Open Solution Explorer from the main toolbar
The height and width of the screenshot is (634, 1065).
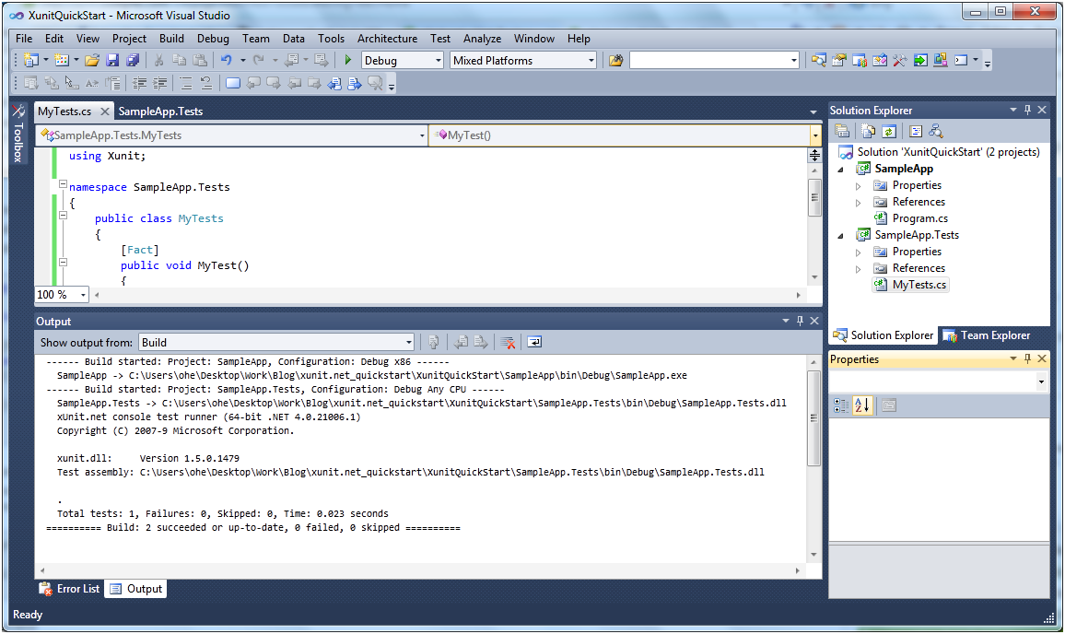click(818, 61)
